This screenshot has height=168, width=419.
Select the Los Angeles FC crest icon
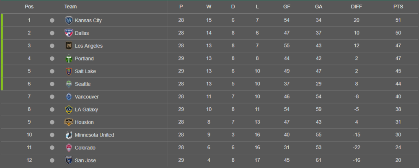point(69,46)
